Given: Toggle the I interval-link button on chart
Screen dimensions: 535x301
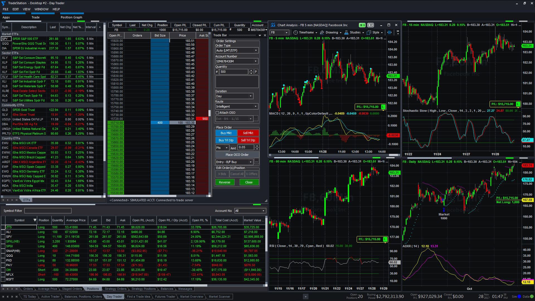Looking at the screenshot, I should (370, 25).
